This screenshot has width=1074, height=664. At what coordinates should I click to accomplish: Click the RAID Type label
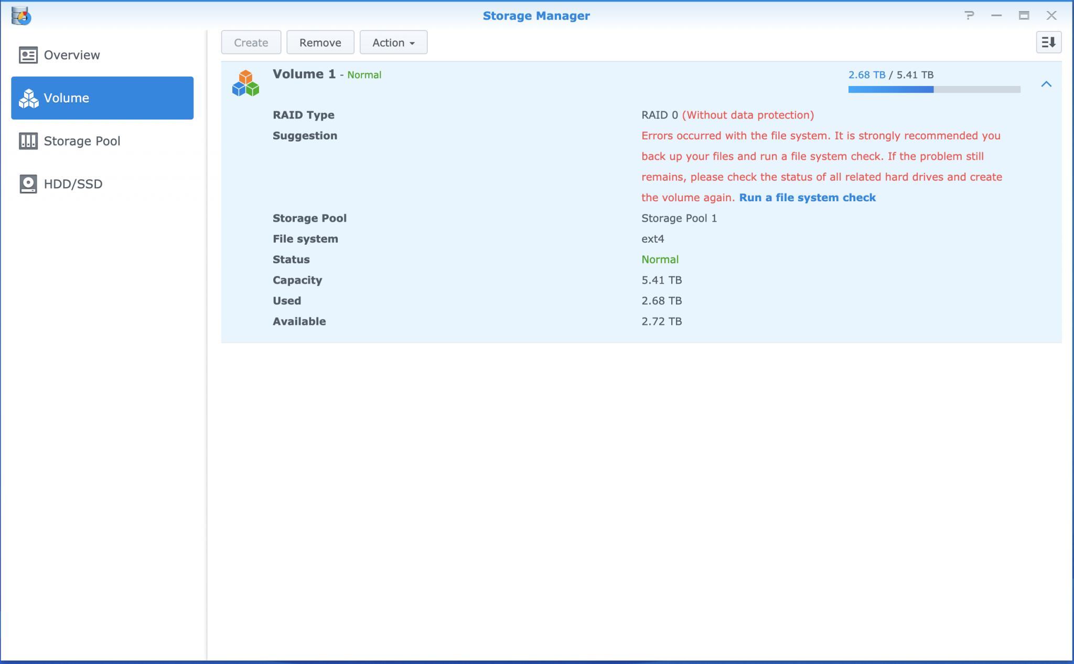tap(304, 115)
